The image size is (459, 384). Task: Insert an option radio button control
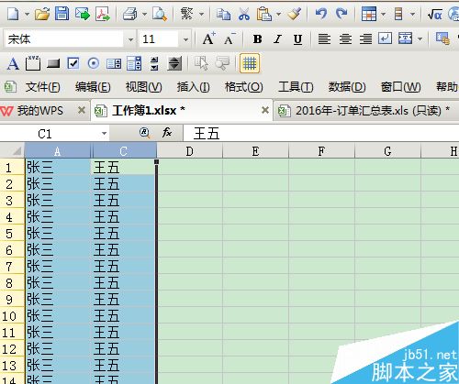tap(94, 63)
